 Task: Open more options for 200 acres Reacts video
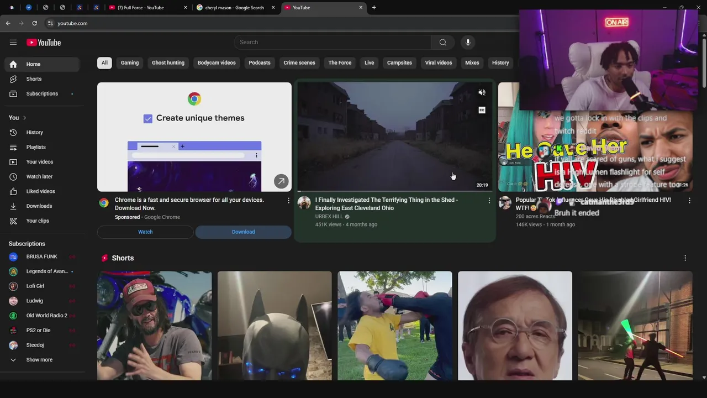click(689, 201)
